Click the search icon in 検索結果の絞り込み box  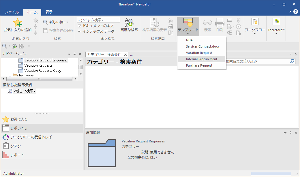tap(292, 61)
